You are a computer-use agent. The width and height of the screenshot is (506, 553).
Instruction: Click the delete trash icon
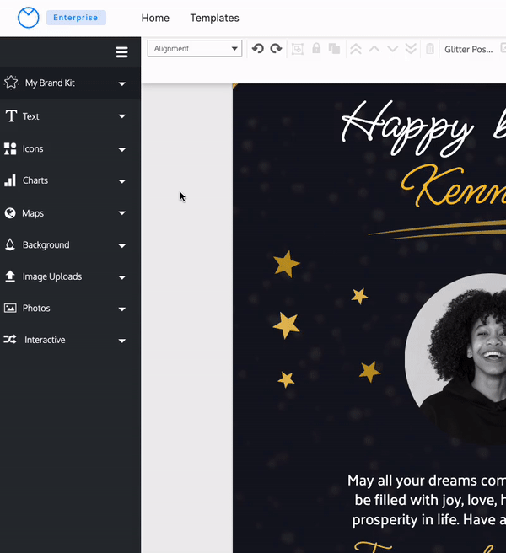click(x=430, y=49)
